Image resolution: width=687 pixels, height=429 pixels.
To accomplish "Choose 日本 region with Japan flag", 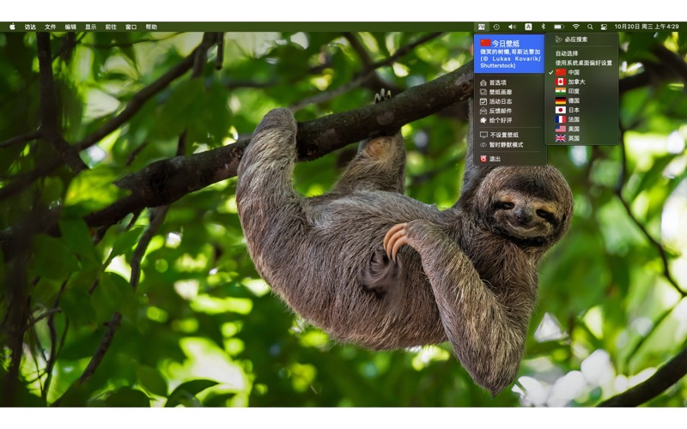I will (574, 110).
